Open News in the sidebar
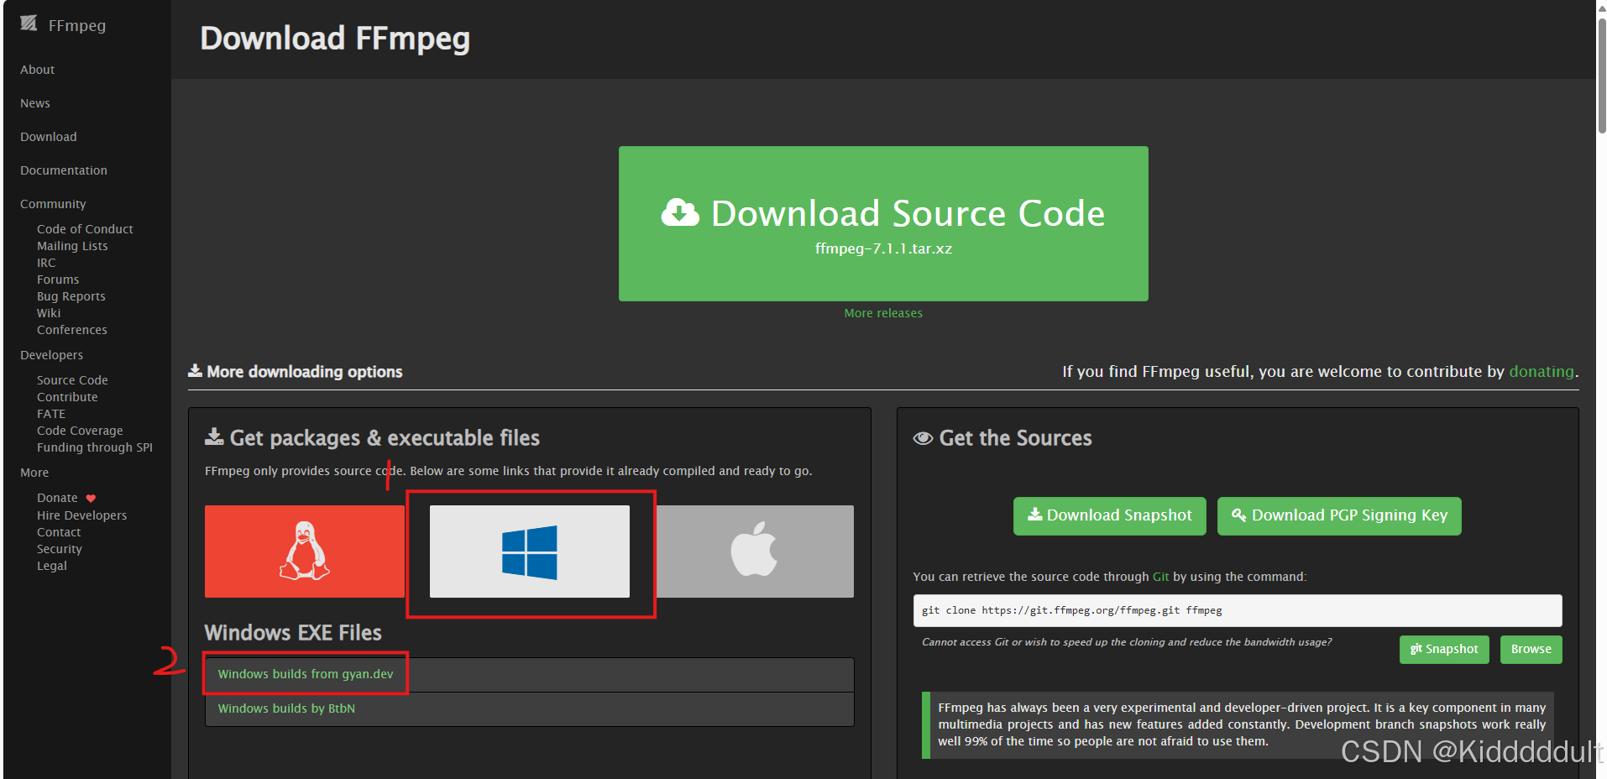Viewport: 1607px width, 779px height. point(35,103)
